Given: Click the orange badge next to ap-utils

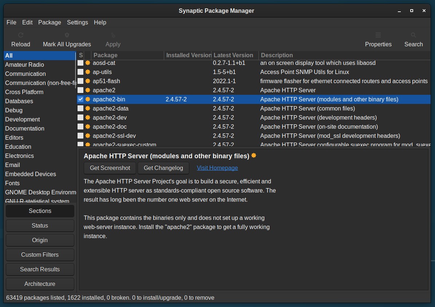Looking at the screenshot, I should click(x=88, y=72).
